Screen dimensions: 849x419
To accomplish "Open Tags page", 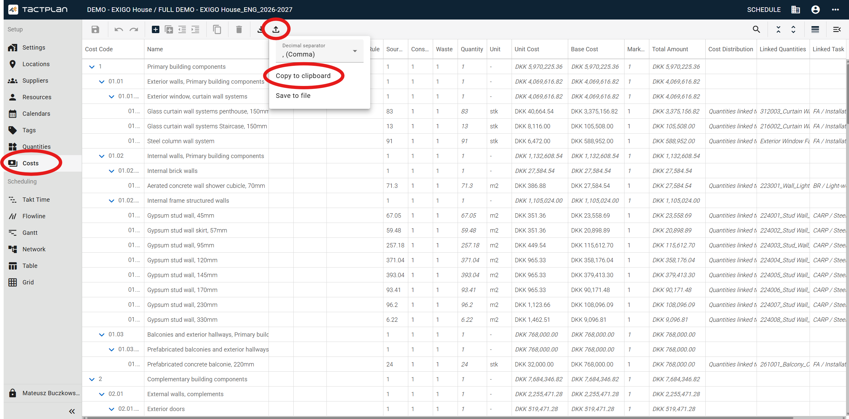I will click(x=43, y=130).
